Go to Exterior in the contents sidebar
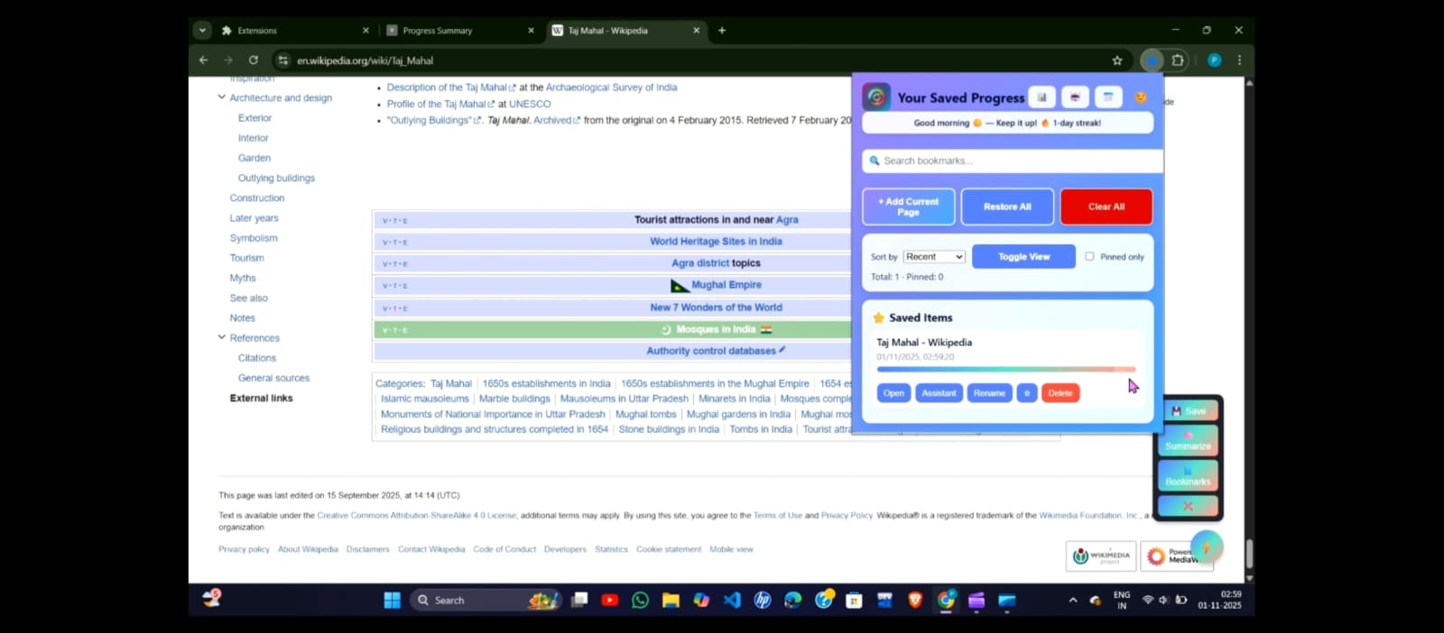 pos(255,118)
